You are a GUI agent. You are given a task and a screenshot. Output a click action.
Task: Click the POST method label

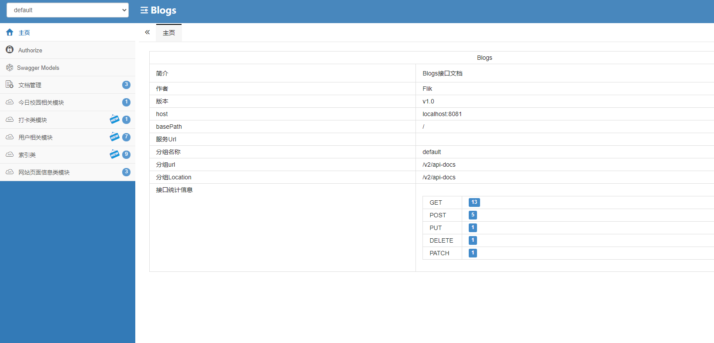tap(438, 215)
